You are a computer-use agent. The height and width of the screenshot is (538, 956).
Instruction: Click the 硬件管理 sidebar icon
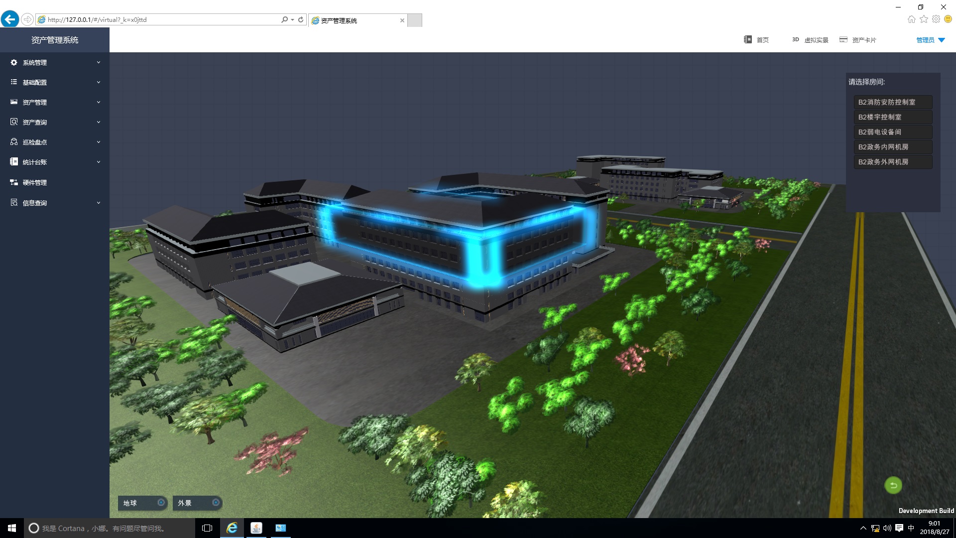(14, 182)
